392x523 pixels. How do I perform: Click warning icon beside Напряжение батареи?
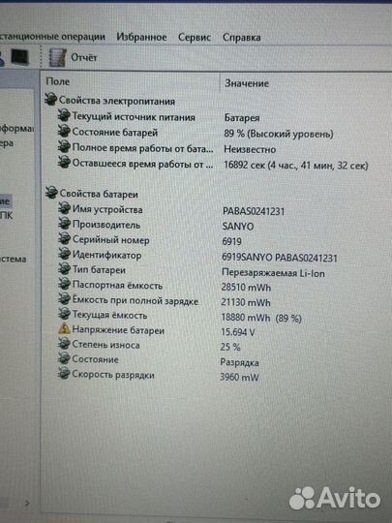coord(64,329)
